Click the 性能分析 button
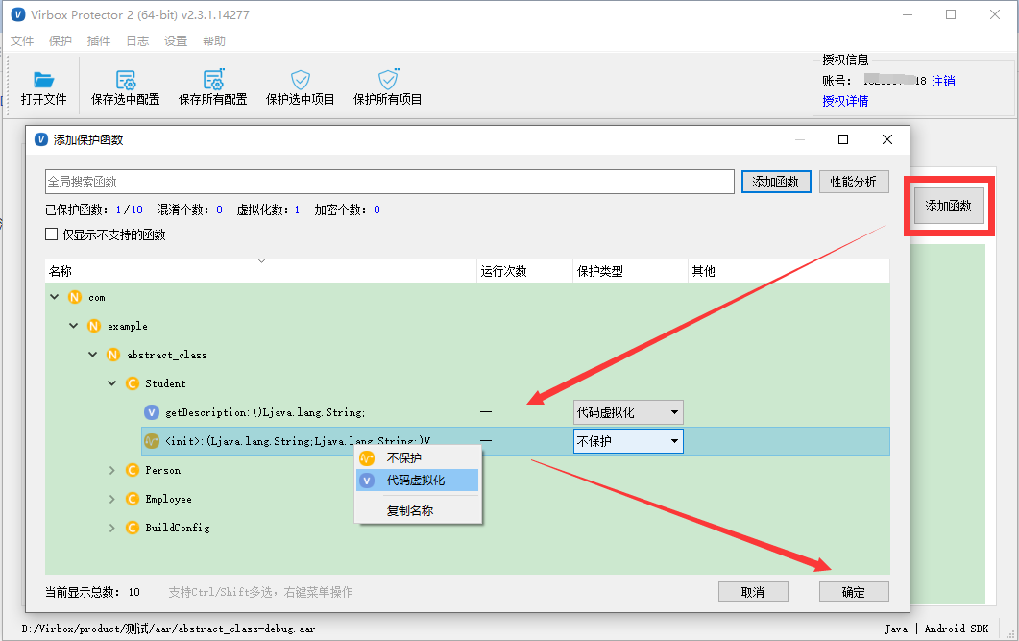Screen dimensions: 1019x641 [x=854, y=182]
